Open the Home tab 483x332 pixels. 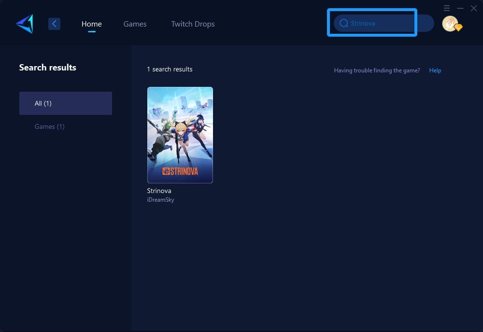[x=91, y=24]
